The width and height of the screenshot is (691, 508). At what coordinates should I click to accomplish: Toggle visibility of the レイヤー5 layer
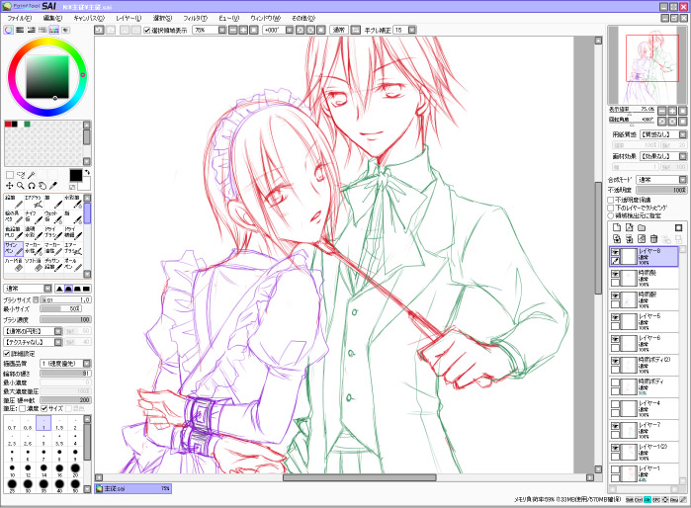[615, 317]
